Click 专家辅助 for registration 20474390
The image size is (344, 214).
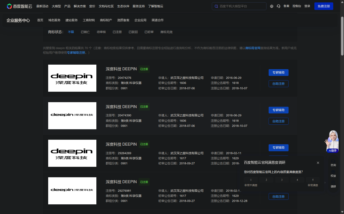point(278,110)
